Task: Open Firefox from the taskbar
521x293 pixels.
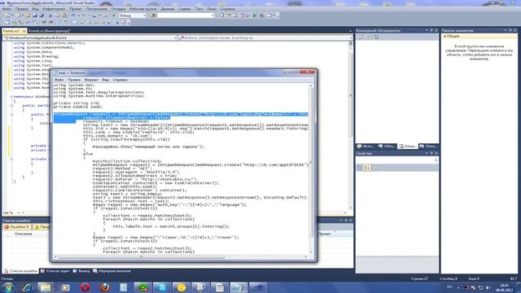Action: point(104,287)
